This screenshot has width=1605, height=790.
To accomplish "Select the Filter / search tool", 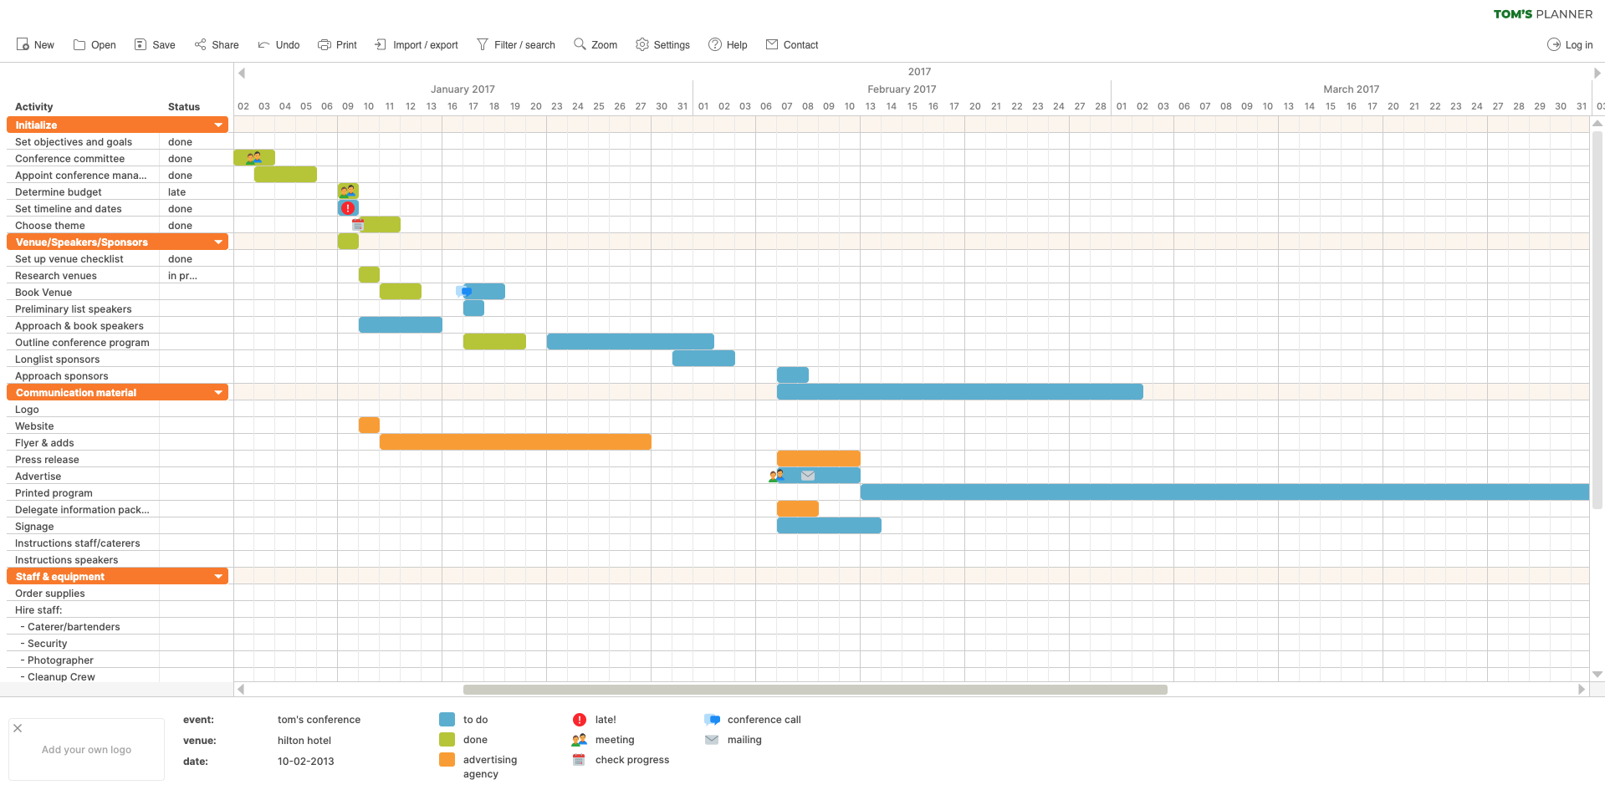I will pyautogui.click(x=482, y=44).
